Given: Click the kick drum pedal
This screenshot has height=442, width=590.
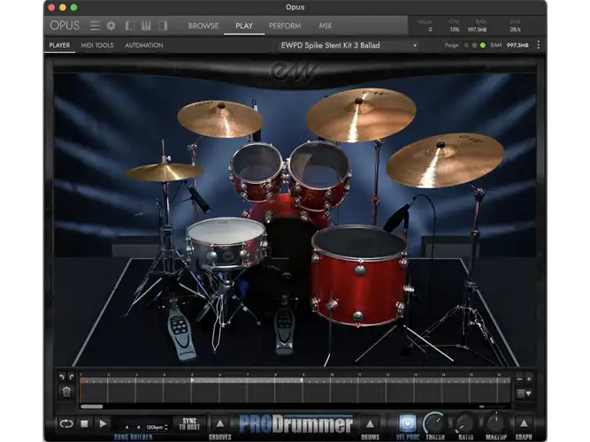Looking at the screenshot, I should pos(284,331).
